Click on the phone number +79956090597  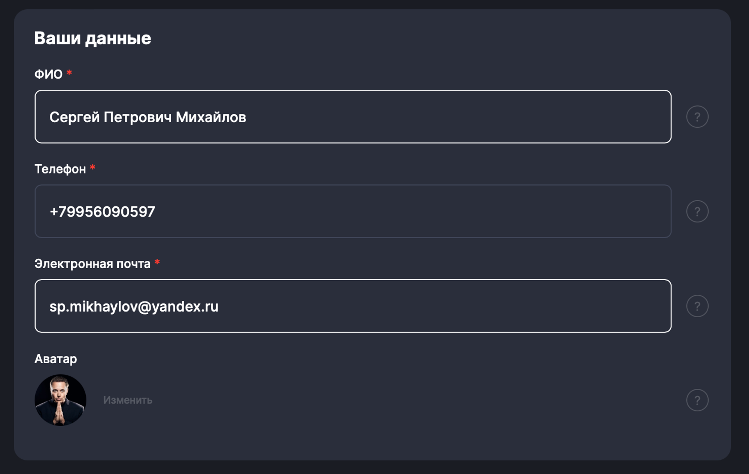point(102,212)
